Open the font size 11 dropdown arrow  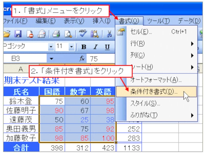click(x=71, y=47)
